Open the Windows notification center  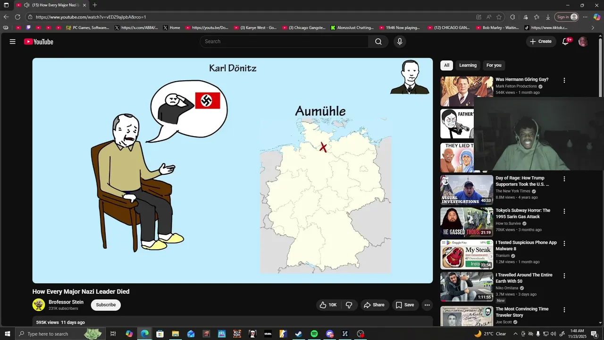pos(594,334)
